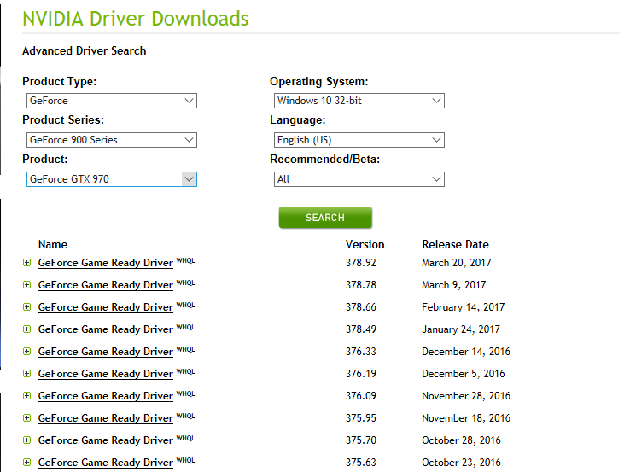The height and width of the screenshot is (472, 630).
Task: Click version number 375.95
Action: [361, 418]
